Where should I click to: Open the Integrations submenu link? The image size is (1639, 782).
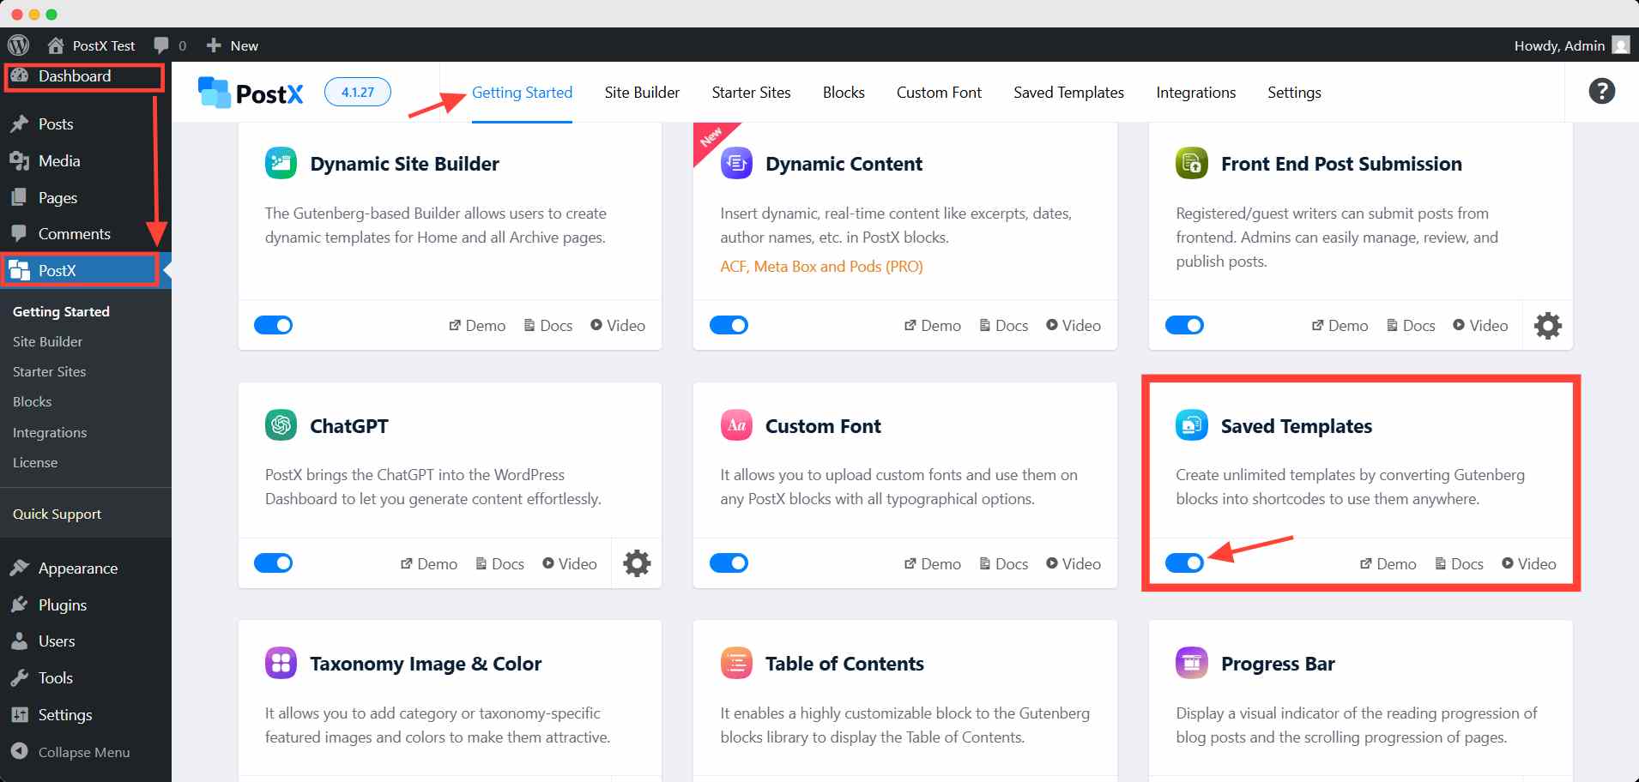[x=50, y=432]
